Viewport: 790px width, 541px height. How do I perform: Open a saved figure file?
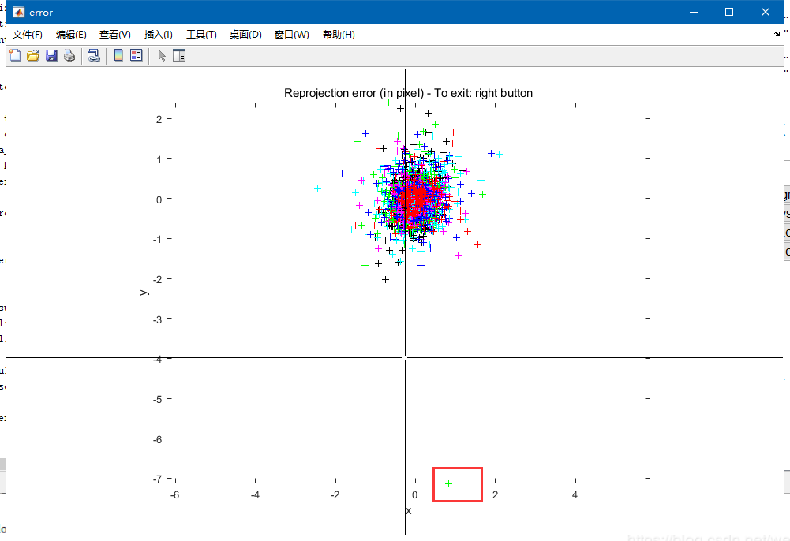click(x=32, y=55)
